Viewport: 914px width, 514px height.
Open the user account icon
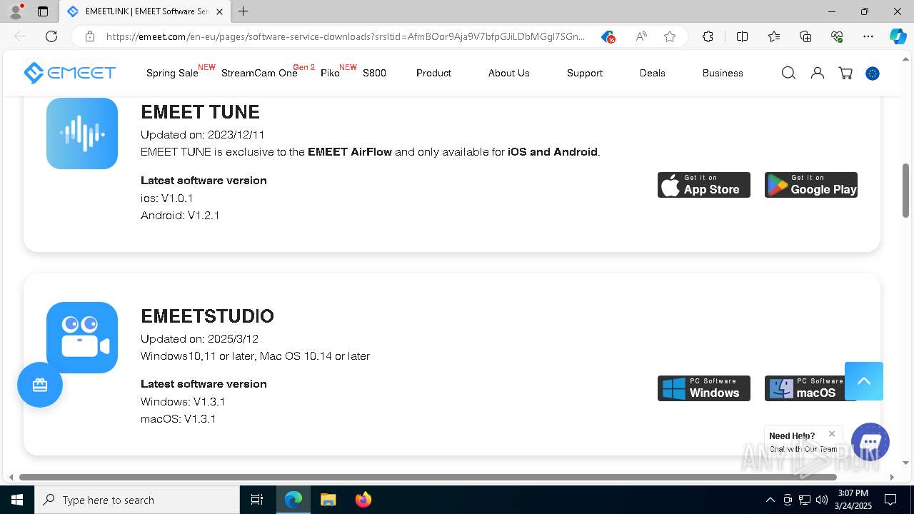(818, 73)
